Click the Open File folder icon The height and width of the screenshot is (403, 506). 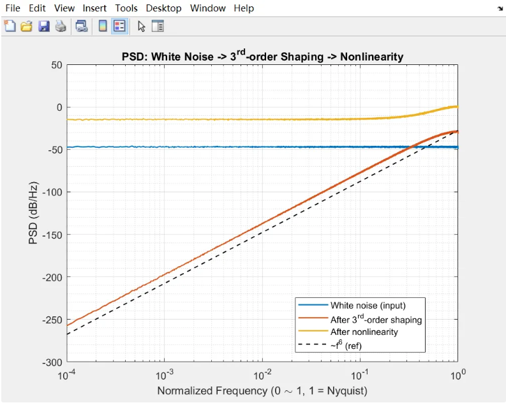(x=26, y=26)
